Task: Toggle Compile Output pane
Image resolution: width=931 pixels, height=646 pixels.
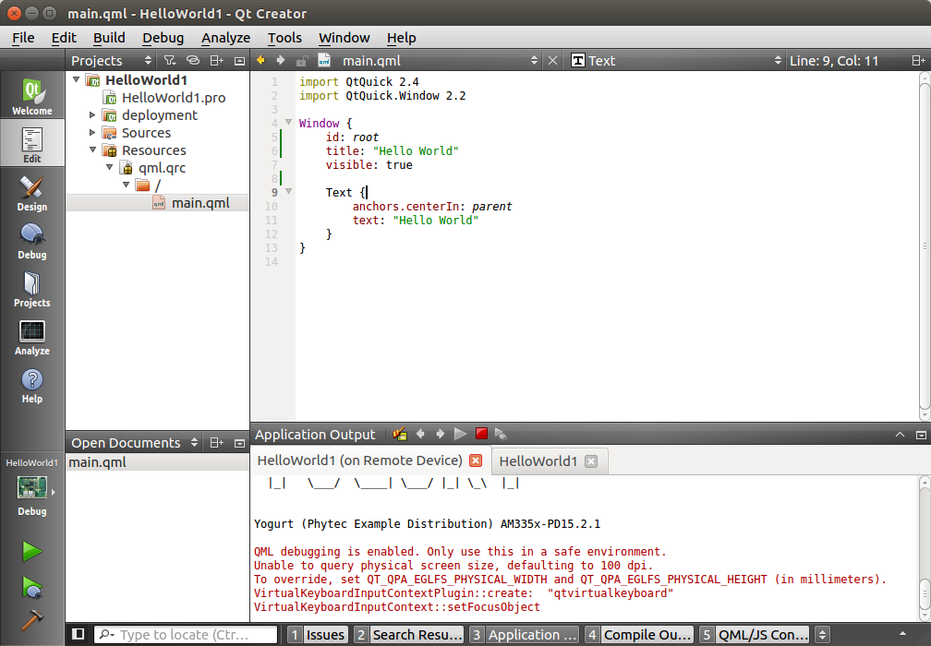Action: [639, 634]
